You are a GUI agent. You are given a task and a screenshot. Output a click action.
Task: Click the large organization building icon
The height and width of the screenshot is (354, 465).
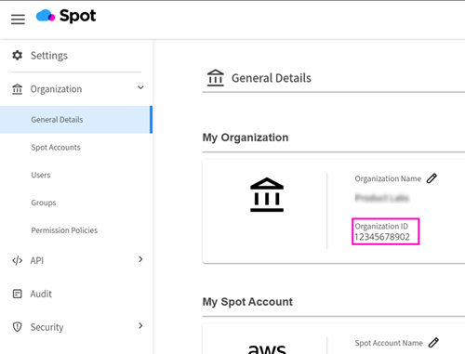click(x=267, y=195)
